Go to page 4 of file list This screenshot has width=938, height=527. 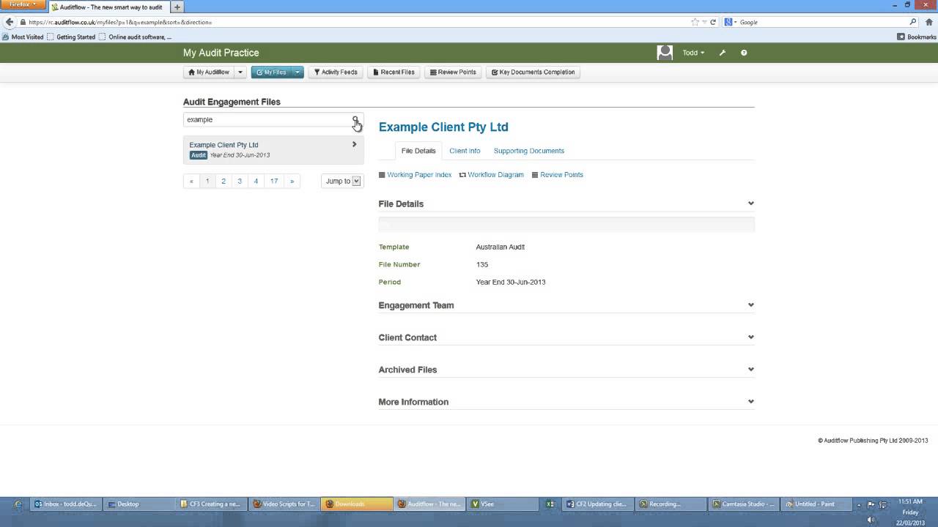click(x=256, y=181)
